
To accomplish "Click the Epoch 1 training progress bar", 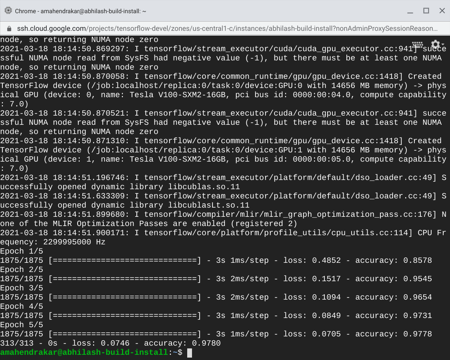I will (125, 260).
